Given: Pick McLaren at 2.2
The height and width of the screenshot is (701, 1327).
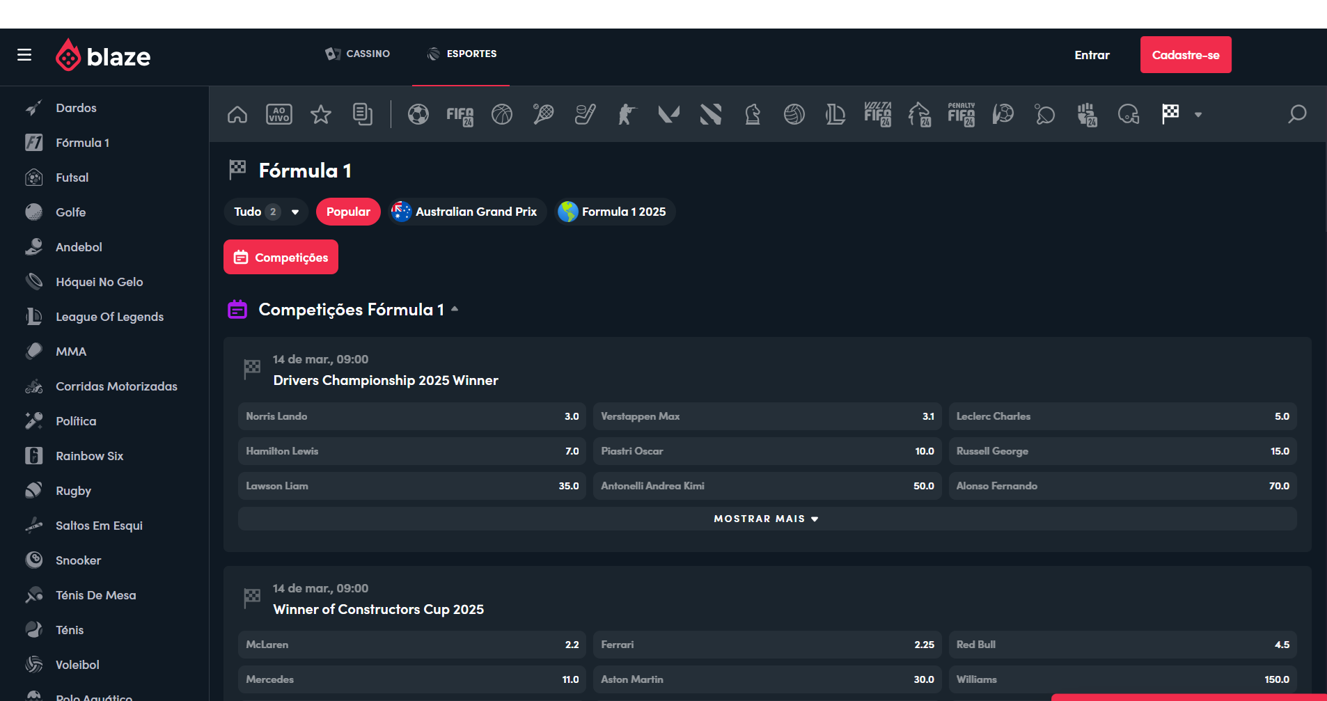Looking at the screenshot, I should point(412,645).
